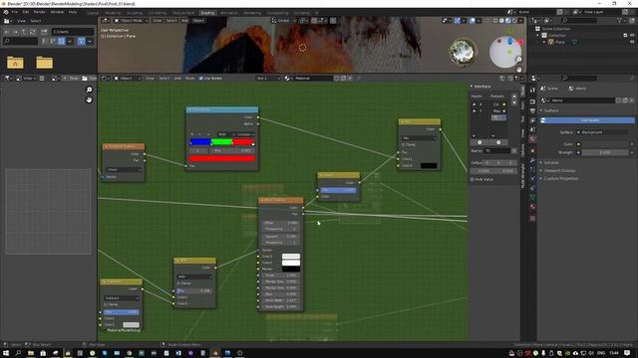Viewport: 638px width, 358px height.
Task: Expand the Volume panel
Action: point(551,162)
